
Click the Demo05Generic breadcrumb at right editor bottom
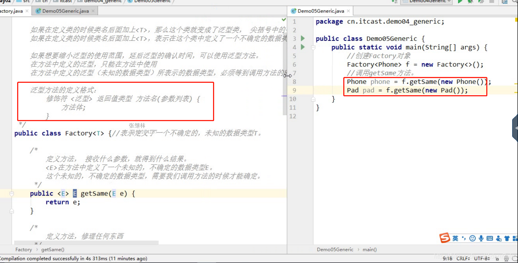pyautogui.click(x=335, y=250)
